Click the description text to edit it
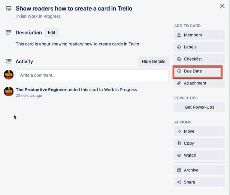Viewport: 230px width, 195px height. (77, 44)
